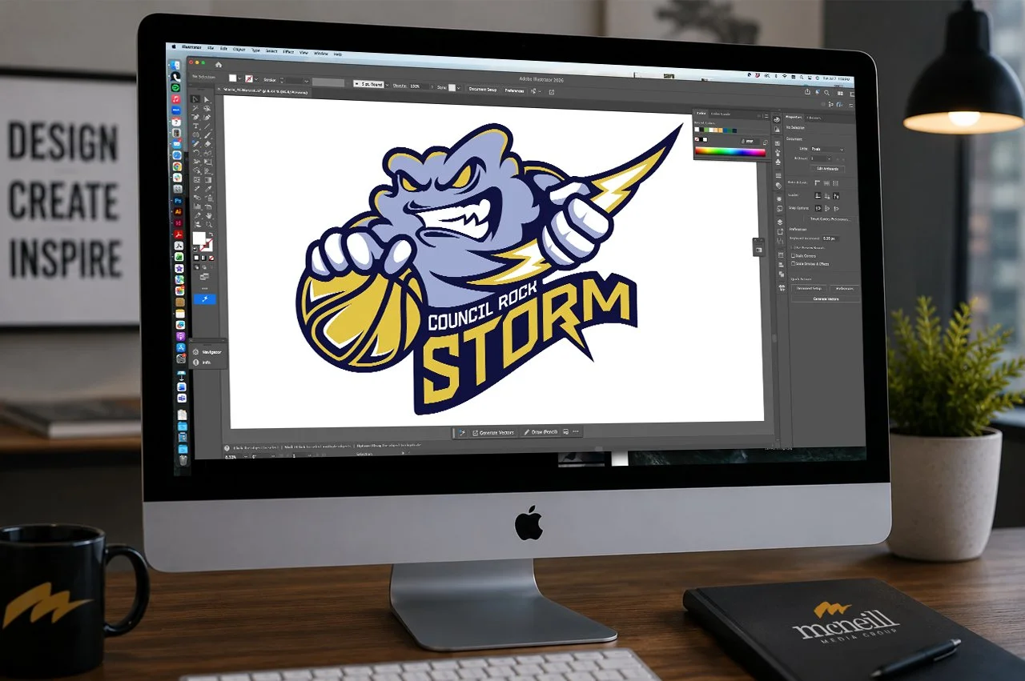Viewport: 1025px width, 681px height.
Task: Click Generate Vectors in Quick Actions
Action: pos(826,298)
